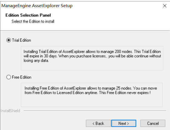Close the setup window with X
Image resolution: width=170 pixels, height=130 pixels.
tap(165, 6)
